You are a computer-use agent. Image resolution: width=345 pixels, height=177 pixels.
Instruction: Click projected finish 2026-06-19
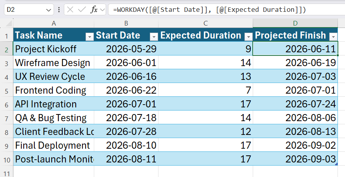point(295,63)
